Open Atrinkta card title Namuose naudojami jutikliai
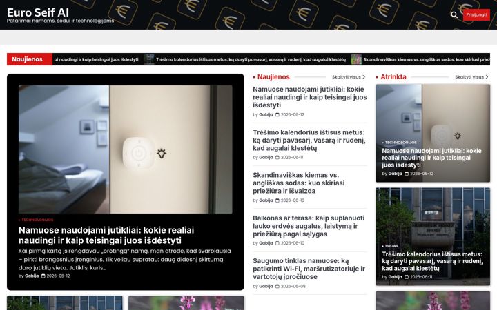The width and height of the screenshot is (497, 310). [x=431, y=158]
